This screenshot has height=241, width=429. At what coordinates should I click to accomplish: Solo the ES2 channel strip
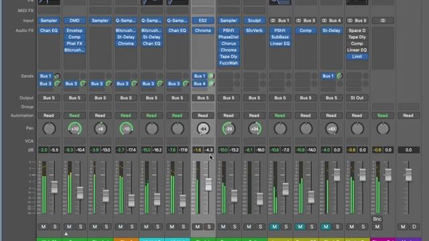pos(209,226)
